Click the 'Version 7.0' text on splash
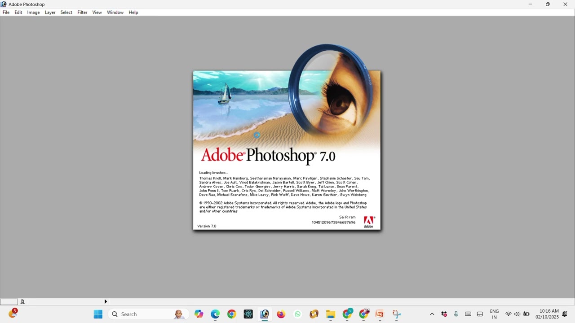Image resolution: width=575 pixels, height=323 pixels. 207,226
